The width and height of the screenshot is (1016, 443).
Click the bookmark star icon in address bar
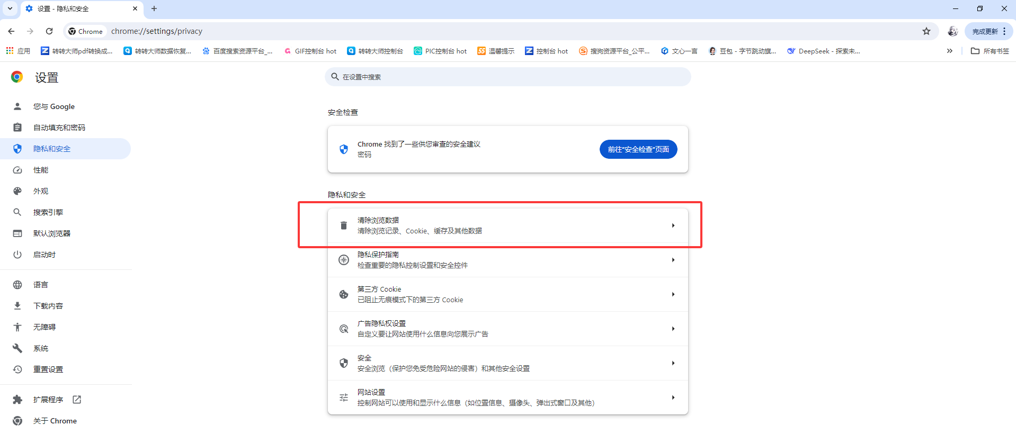[x=926, y=31]
